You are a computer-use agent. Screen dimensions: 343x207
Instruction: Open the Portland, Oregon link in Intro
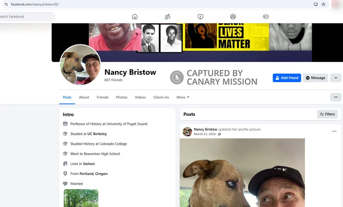(93, 174)
